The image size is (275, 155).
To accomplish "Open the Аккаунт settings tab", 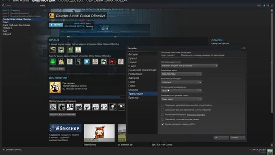I will pyautogui.click(x=133, y=54).
